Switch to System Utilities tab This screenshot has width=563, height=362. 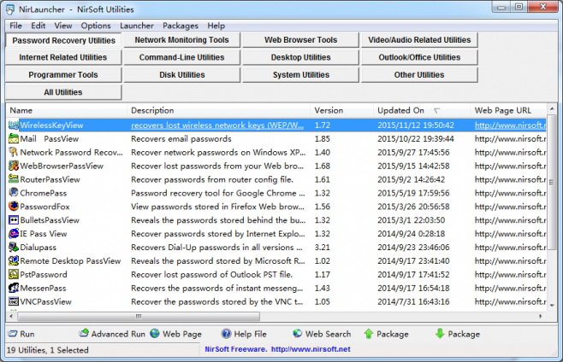tap(300, 75)
